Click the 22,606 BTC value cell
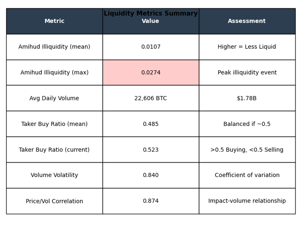 pos(151,98)
